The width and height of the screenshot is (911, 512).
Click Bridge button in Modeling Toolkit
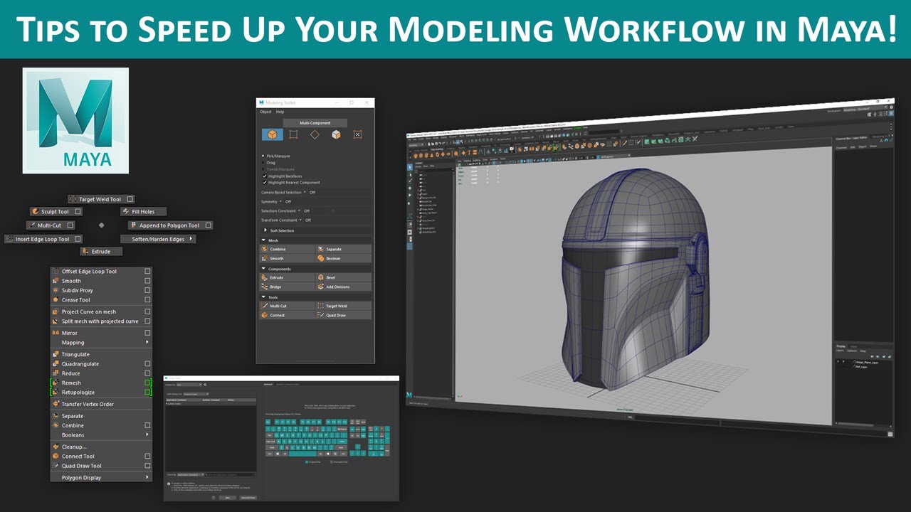click(287, 287)
